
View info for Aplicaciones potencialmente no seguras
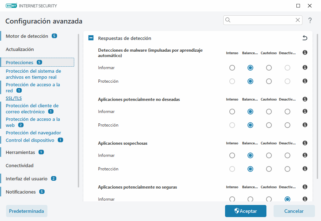pyautogui.click(x=305, y=187)
